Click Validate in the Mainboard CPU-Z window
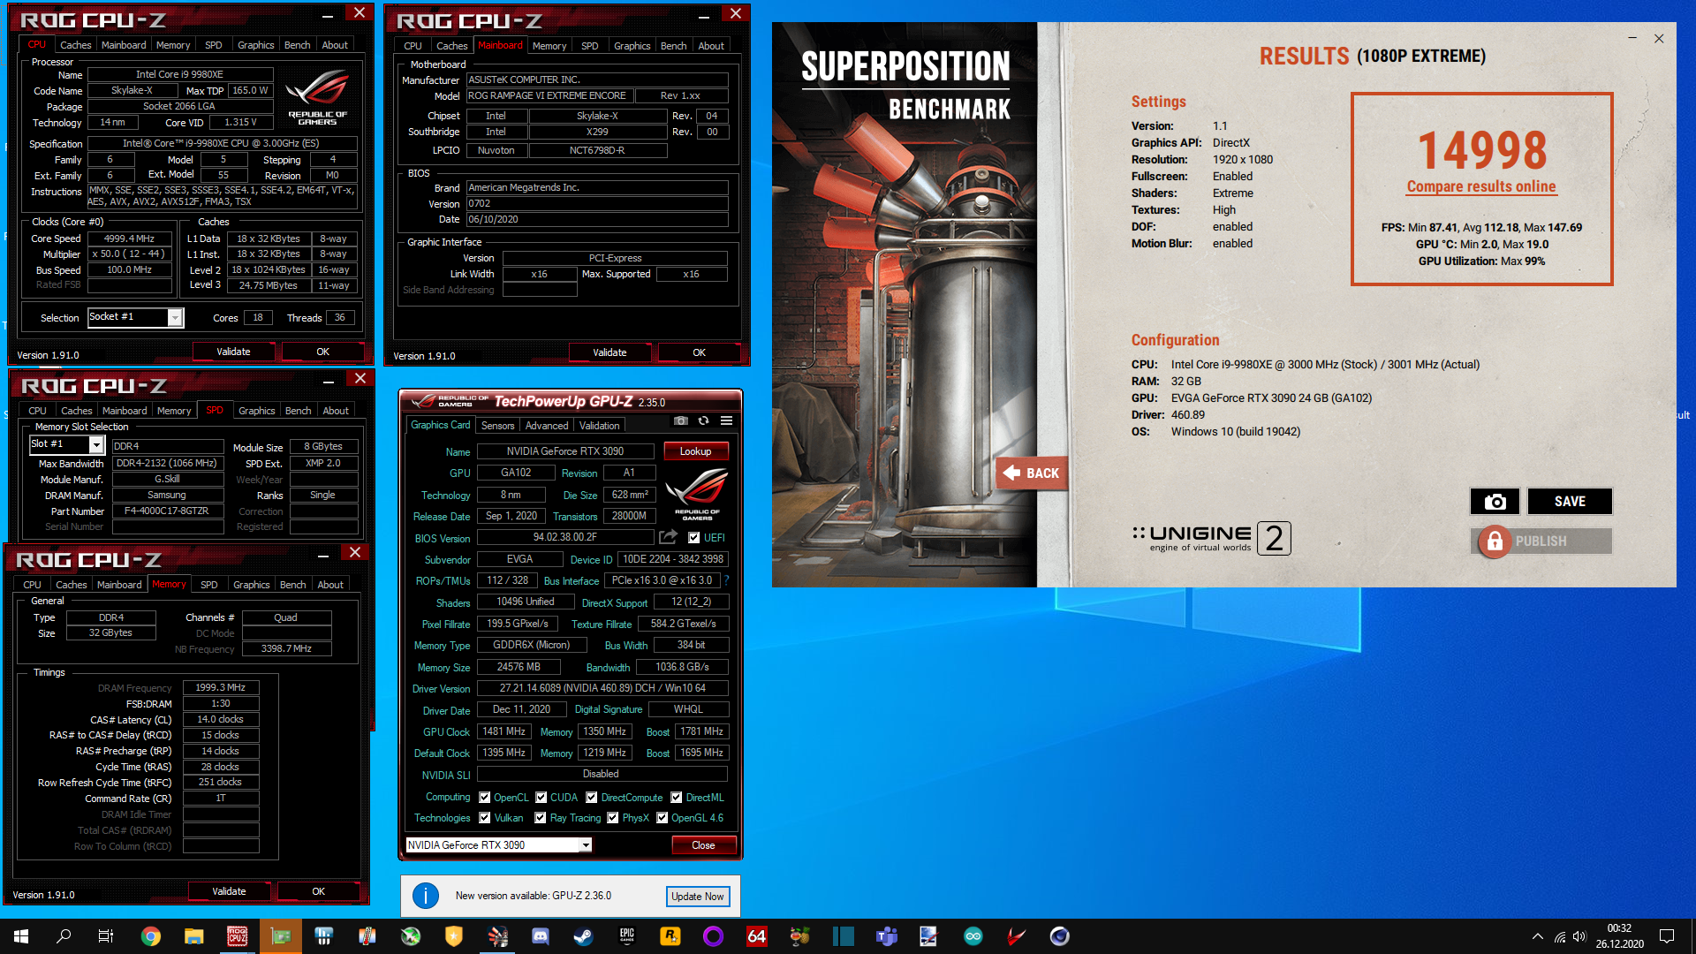 tap(609, 352)
